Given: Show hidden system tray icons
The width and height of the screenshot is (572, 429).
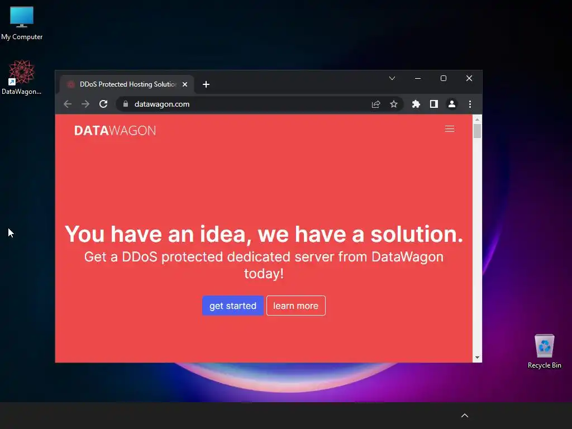Looking at the screenshot, I should 465,416.
